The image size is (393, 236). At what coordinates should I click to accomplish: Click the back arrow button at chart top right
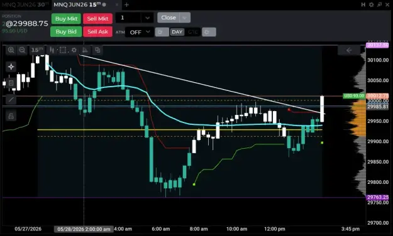coord(349,50)
